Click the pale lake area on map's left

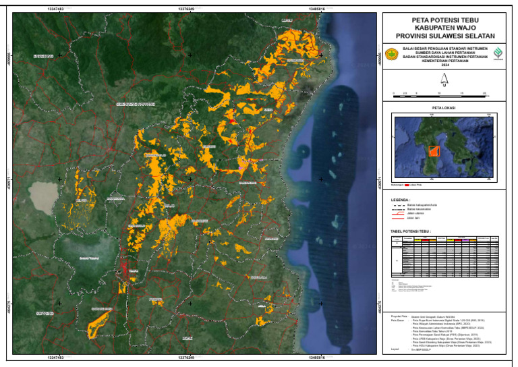click(x=44, y=196)
